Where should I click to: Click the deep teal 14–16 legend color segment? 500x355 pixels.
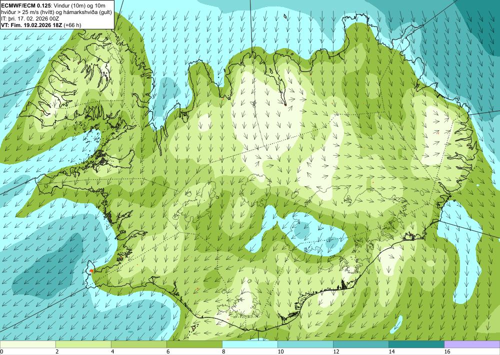coord(416,344)
